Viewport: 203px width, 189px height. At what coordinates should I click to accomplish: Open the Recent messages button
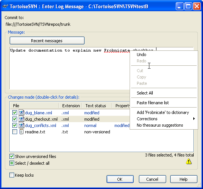47,41
